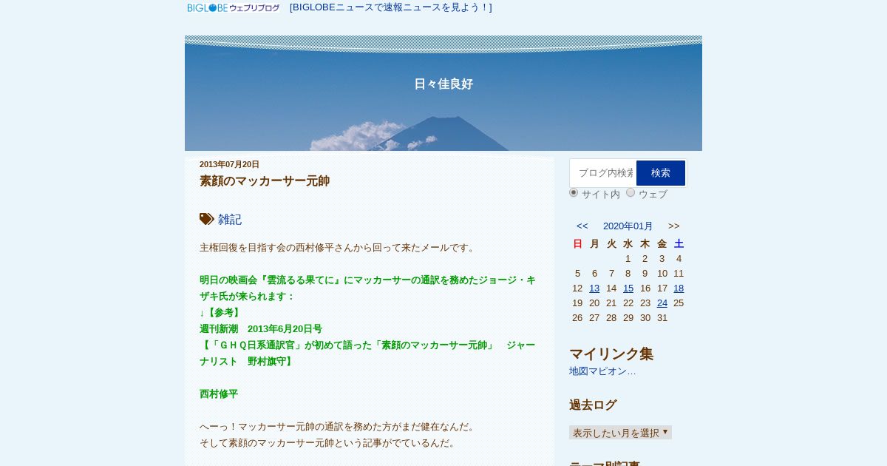Open the BIGLOBE Webry Blog logo
887x466 pixels.
234,7
